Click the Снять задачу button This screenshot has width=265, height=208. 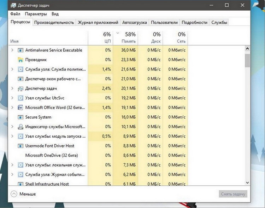click(x=233, y=194)
